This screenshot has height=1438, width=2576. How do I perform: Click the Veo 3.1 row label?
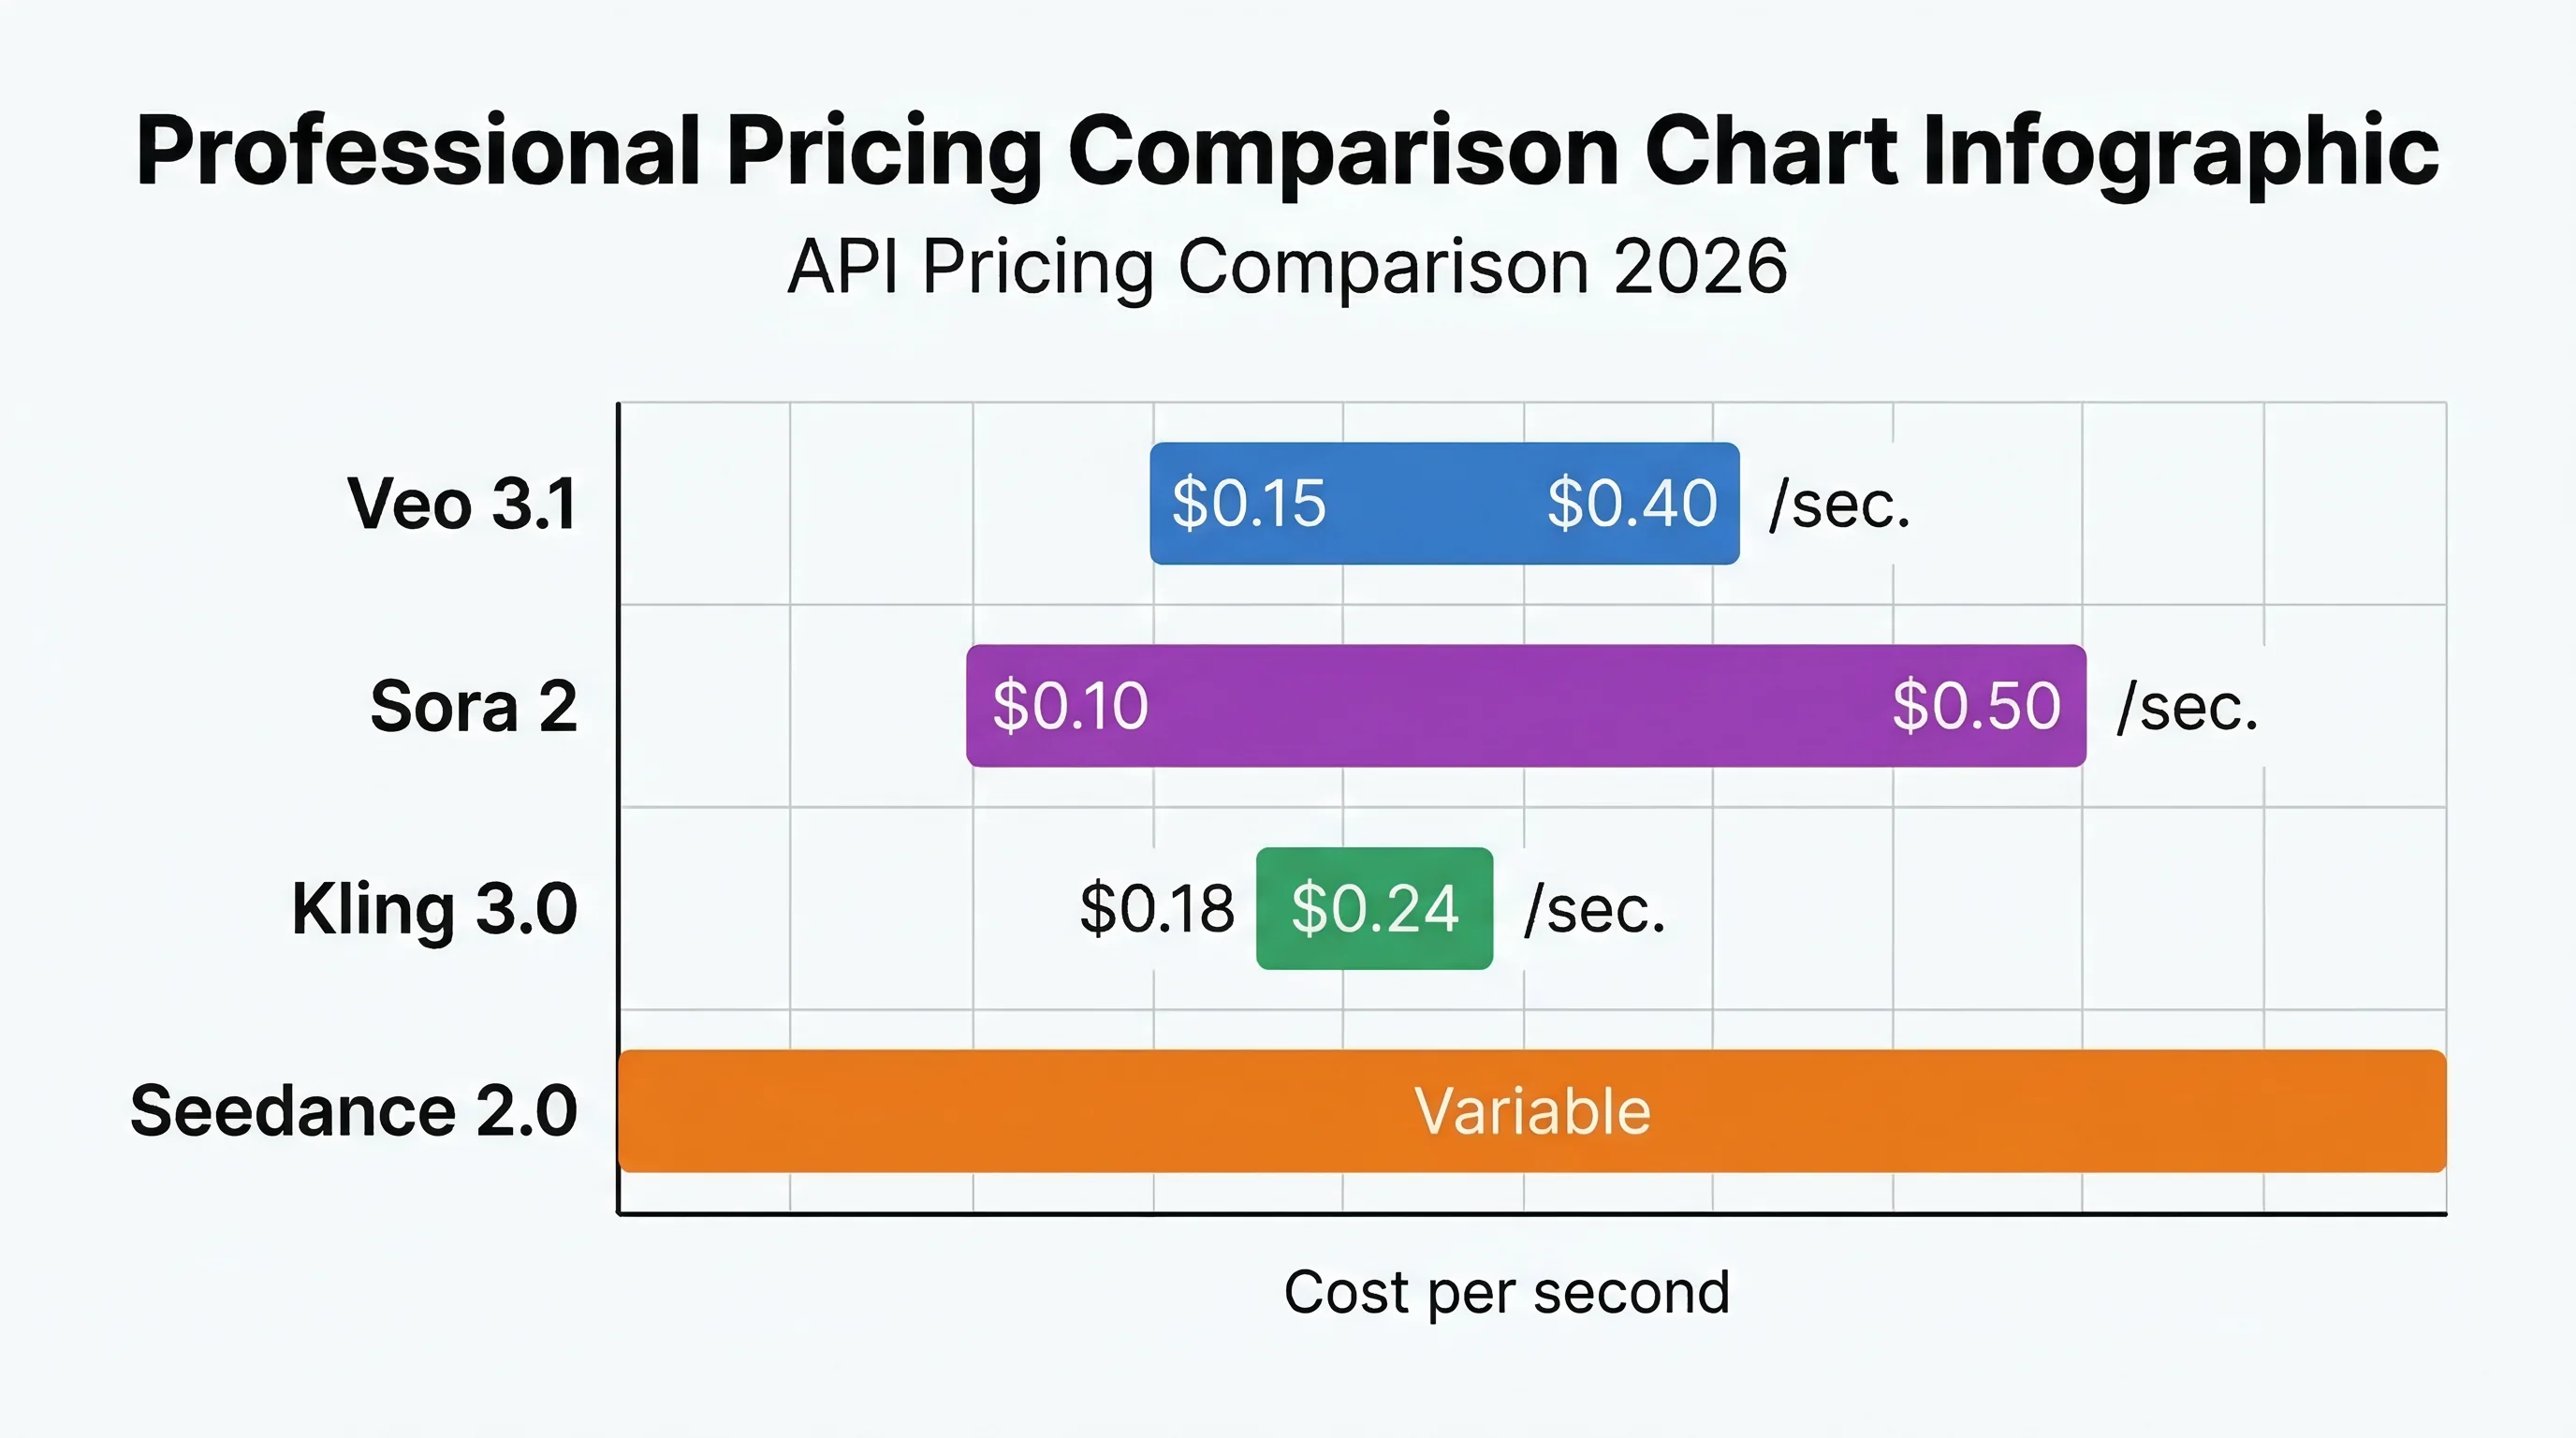point(462,503)
